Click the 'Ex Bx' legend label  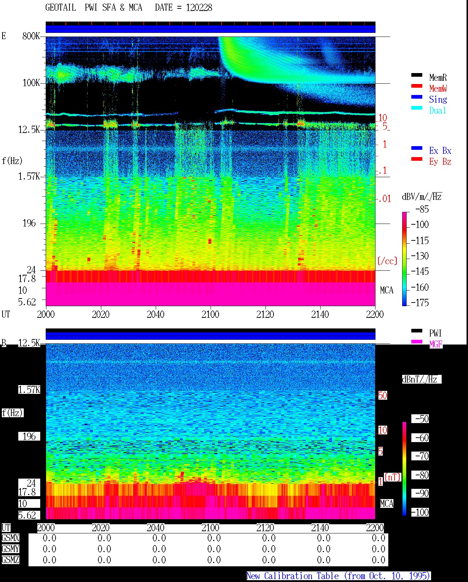(x=440, y=151)
